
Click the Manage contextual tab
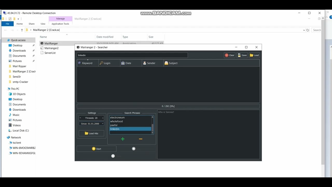[60, 19]
